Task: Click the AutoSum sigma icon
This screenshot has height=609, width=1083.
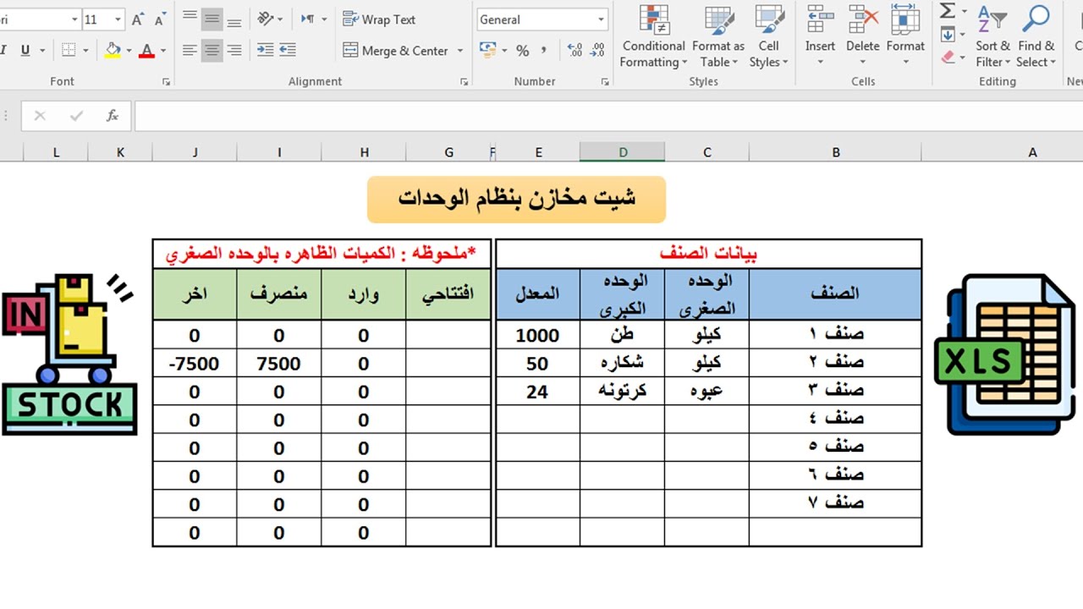Action: (x=948, y=12)
